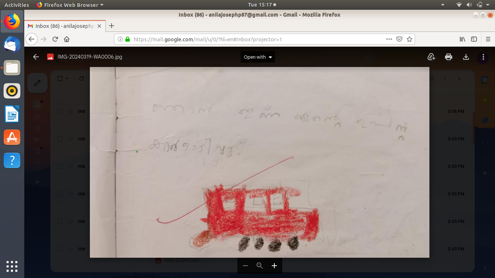Open a new browser tab
Screen dimensions: 495x278
click(112, 26)
